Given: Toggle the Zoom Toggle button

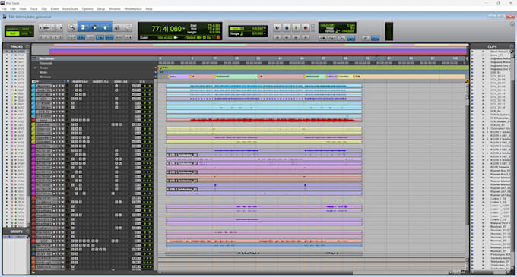Looking at the screenshot, I should (71, 38).
